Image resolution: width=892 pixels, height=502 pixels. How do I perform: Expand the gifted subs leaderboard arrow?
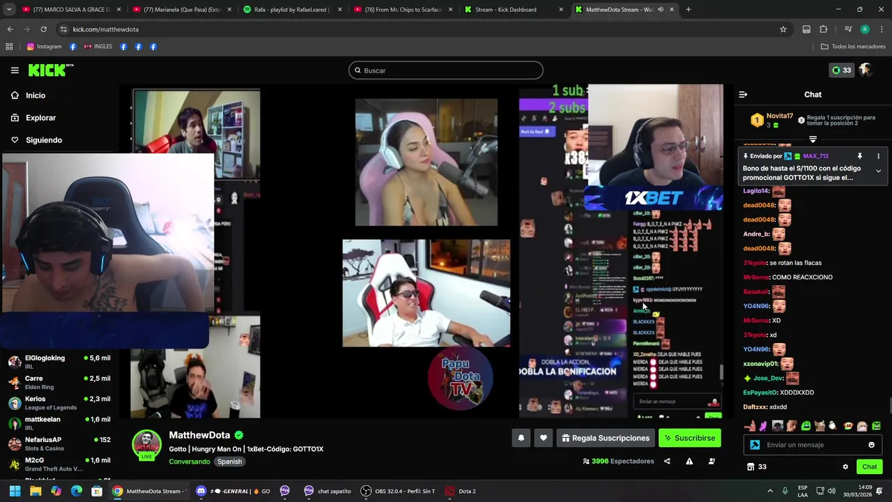pyautogui.click(x=813, y=139)
